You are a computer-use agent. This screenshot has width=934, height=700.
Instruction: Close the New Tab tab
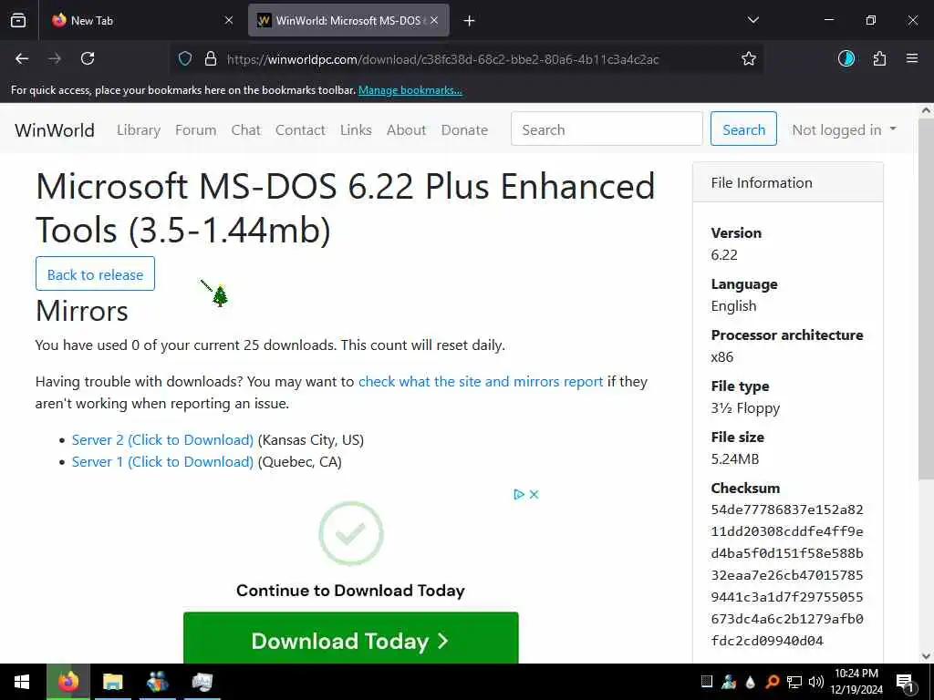coord(229,20)
